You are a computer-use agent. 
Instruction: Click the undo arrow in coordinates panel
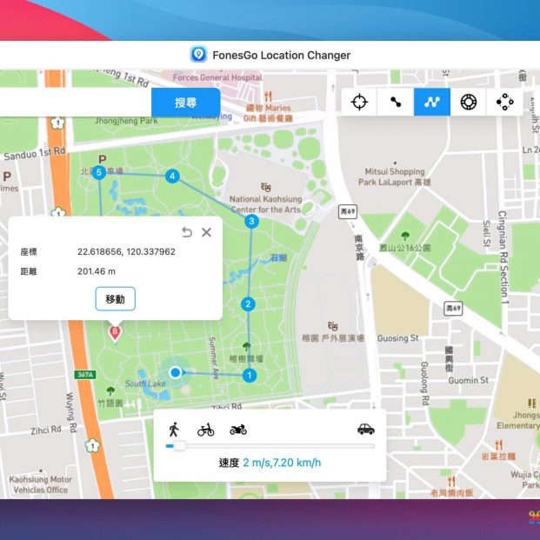[x=187, y=232]
